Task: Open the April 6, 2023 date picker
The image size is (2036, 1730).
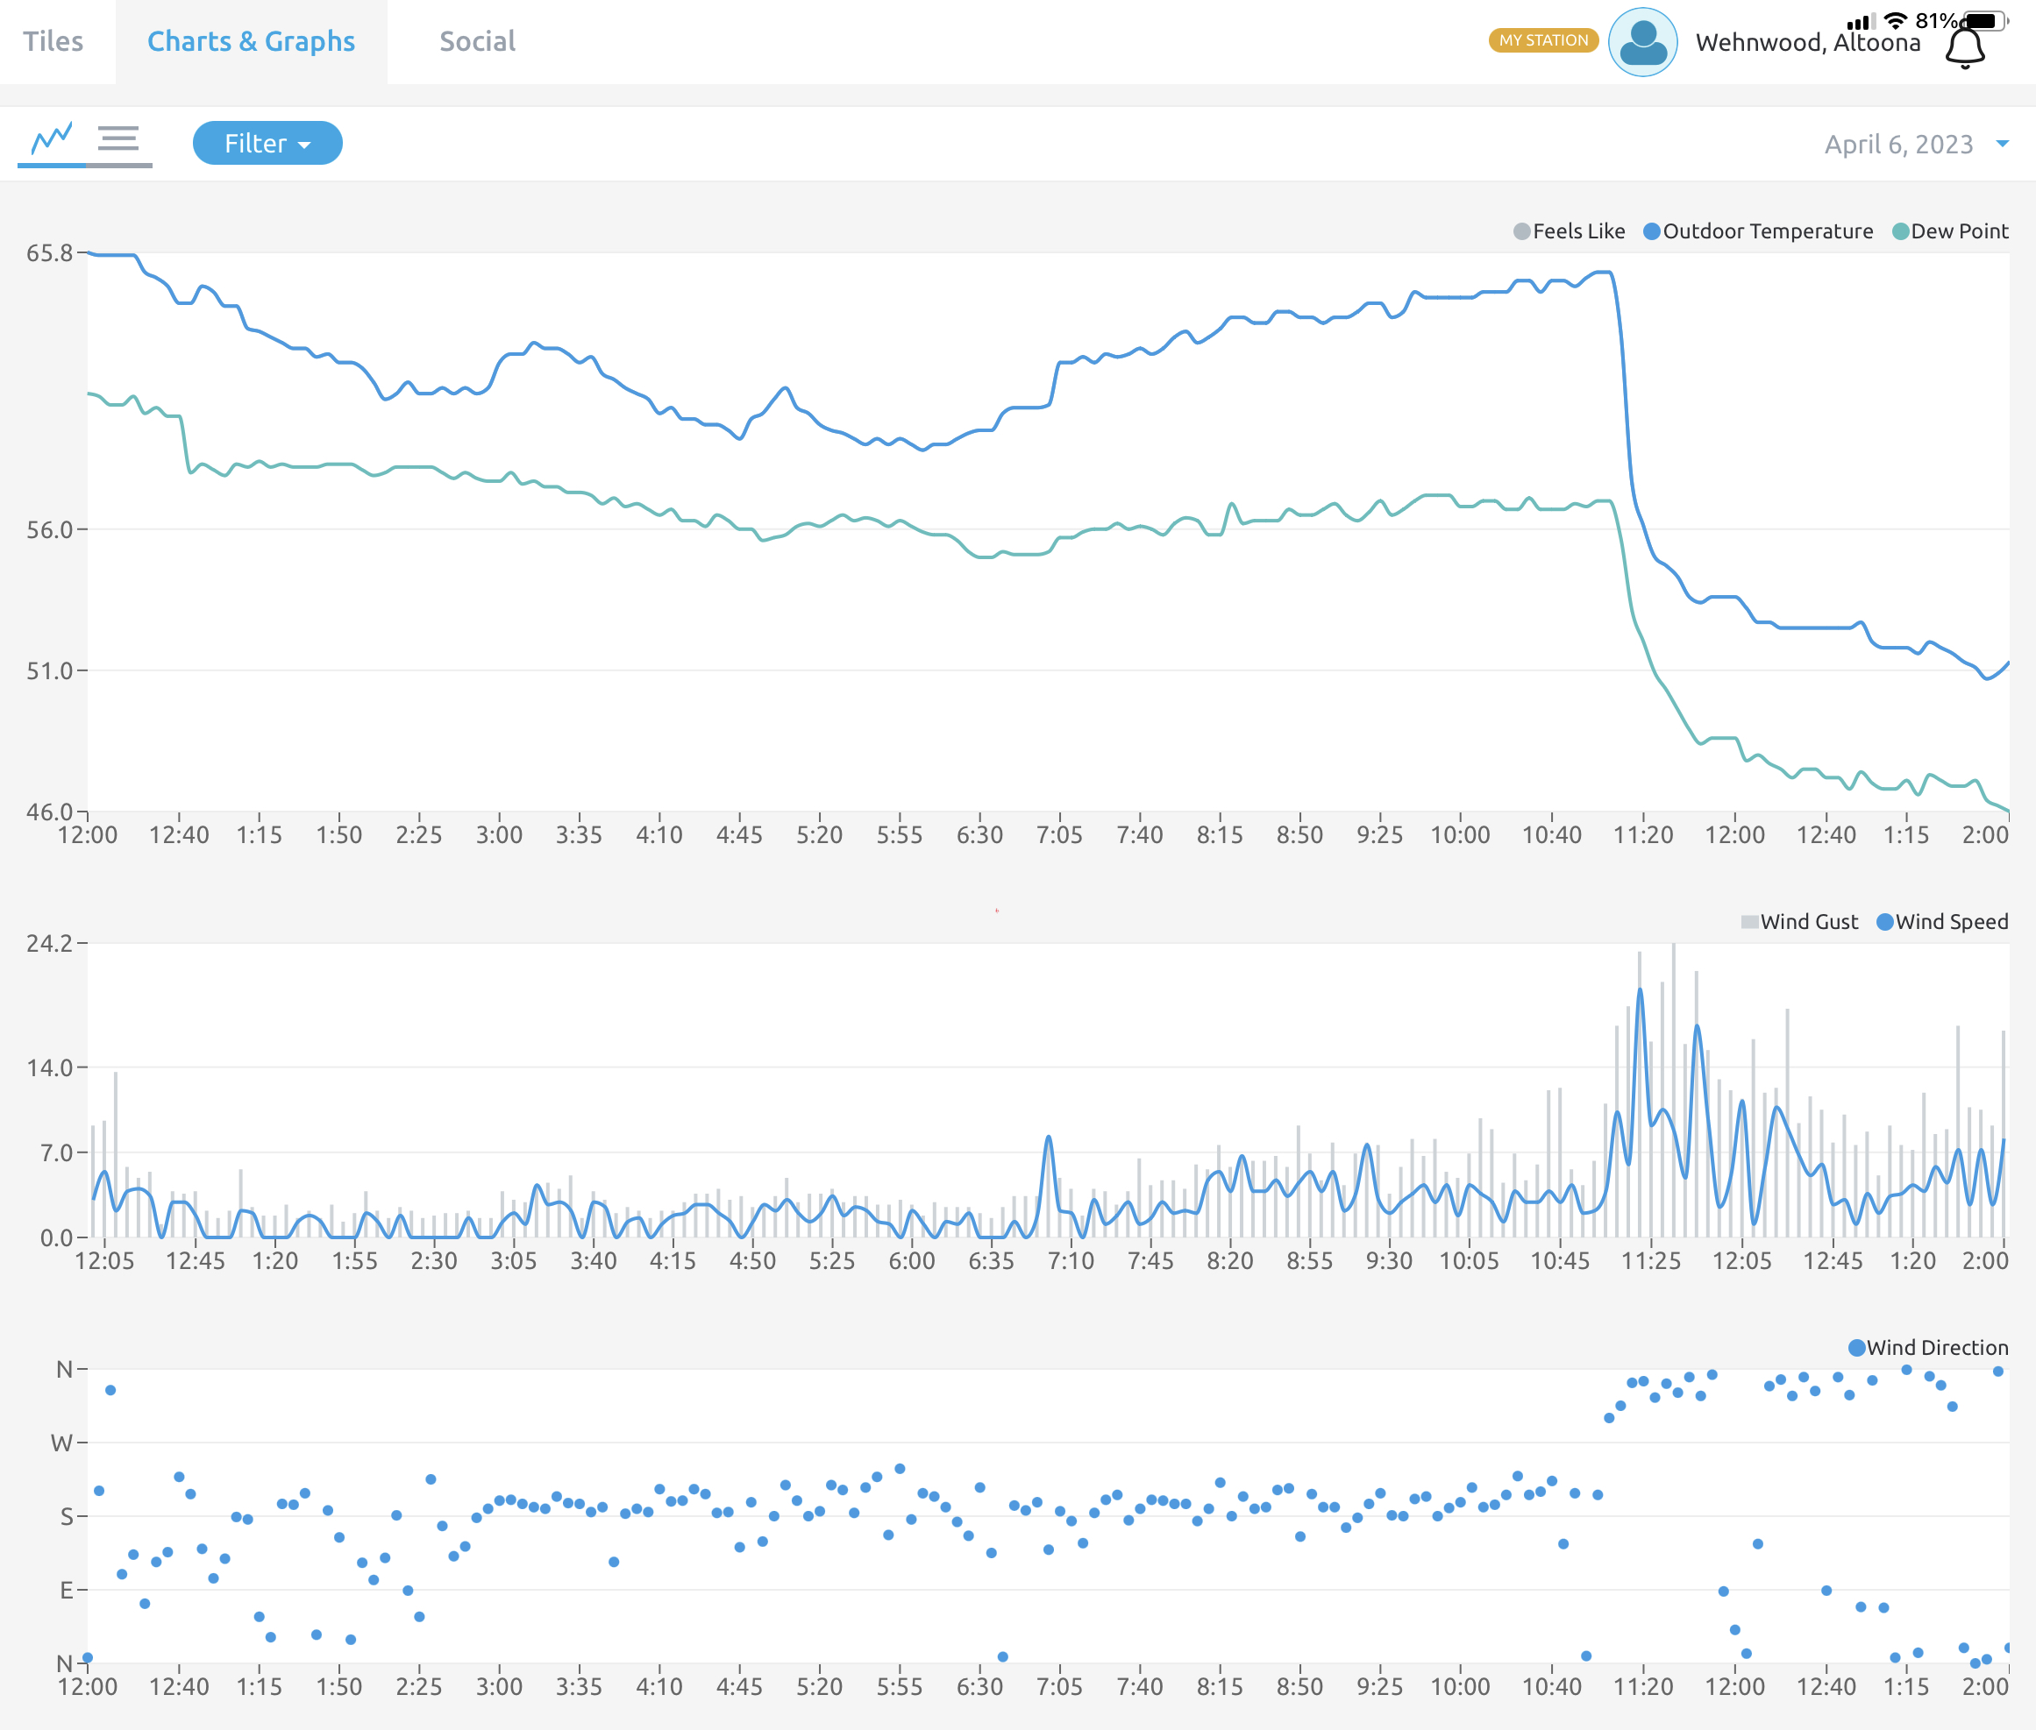Action: point(1898,144)
